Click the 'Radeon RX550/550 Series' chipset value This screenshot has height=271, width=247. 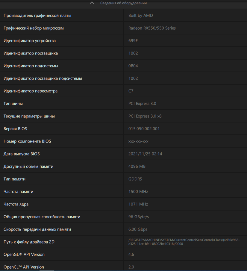coord(152,28)
